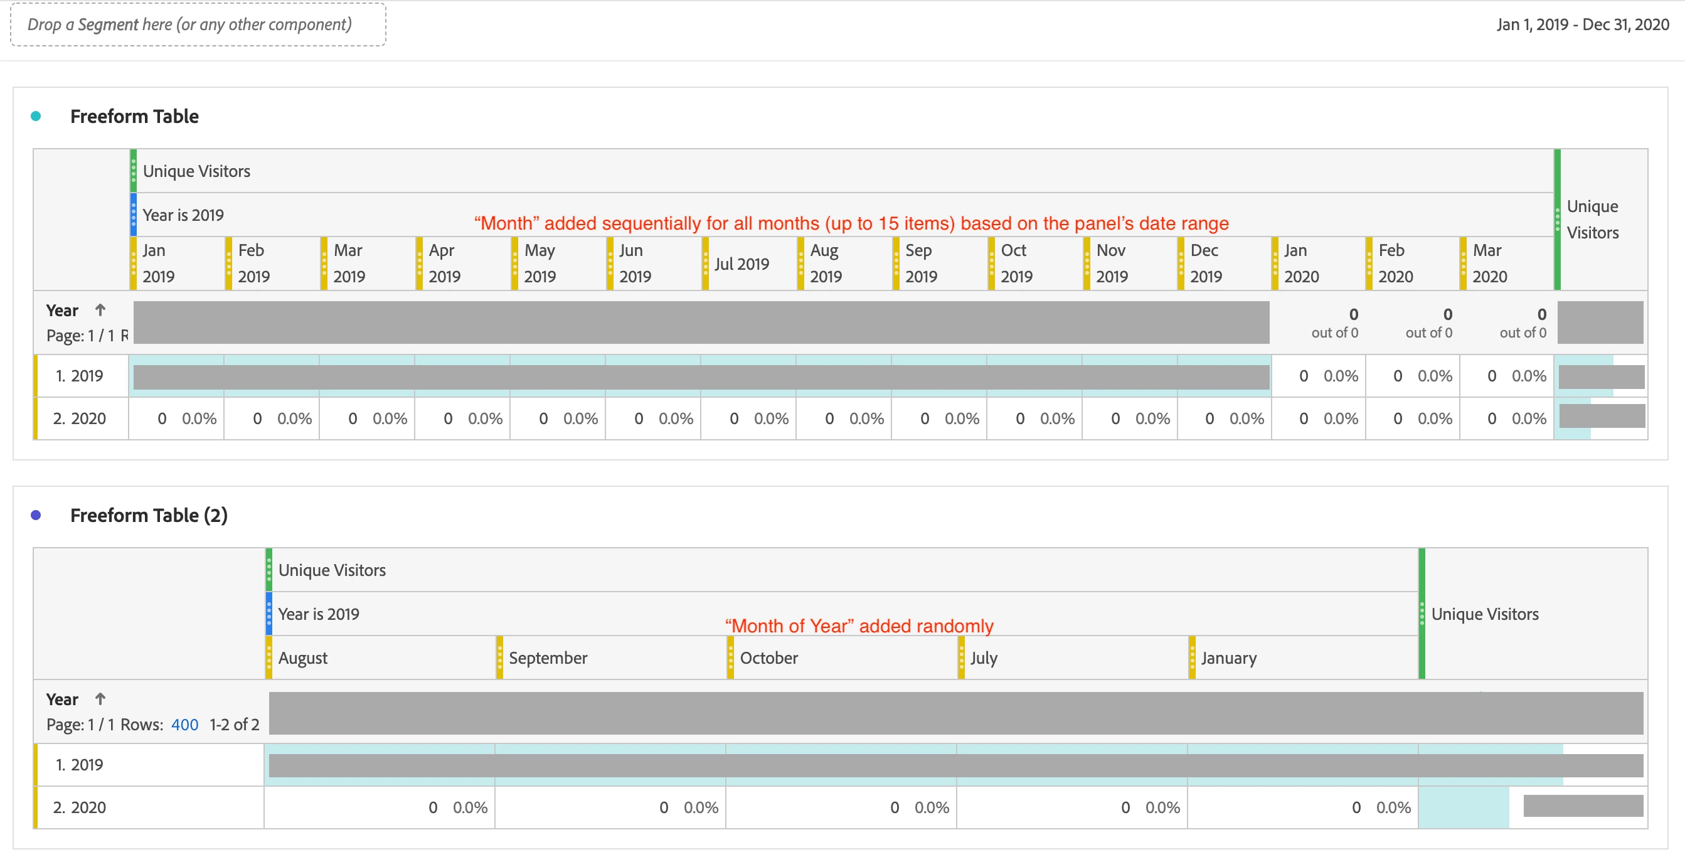
Task: Select row 2. 2020 in second table
Action: tap(80, 808)
